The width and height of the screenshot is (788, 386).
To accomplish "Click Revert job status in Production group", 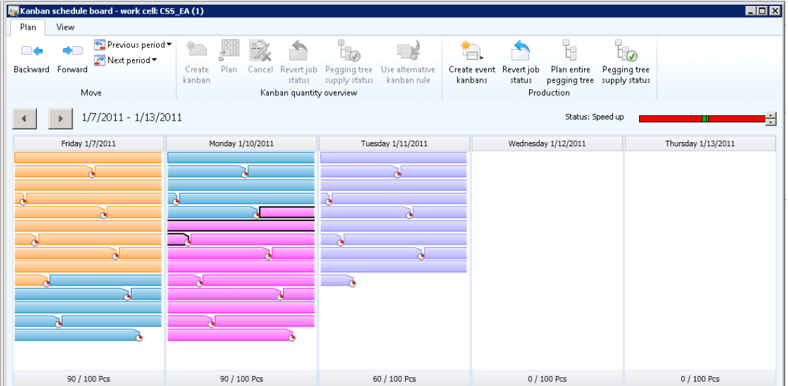I will [x=520, y=52].
